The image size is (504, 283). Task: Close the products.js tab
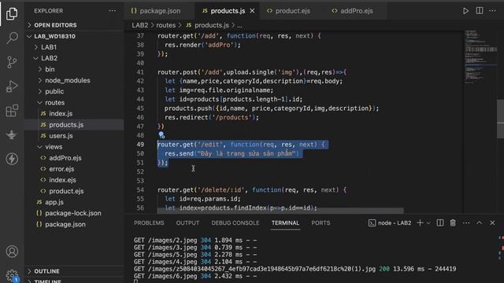pyautogui.click(x=252, y=11)
